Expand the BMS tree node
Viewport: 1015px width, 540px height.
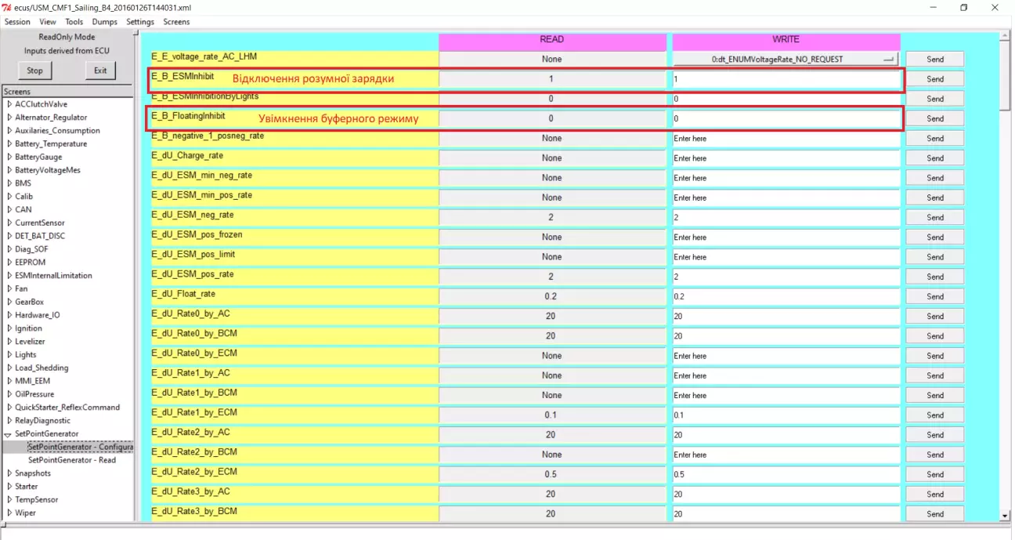9,183
